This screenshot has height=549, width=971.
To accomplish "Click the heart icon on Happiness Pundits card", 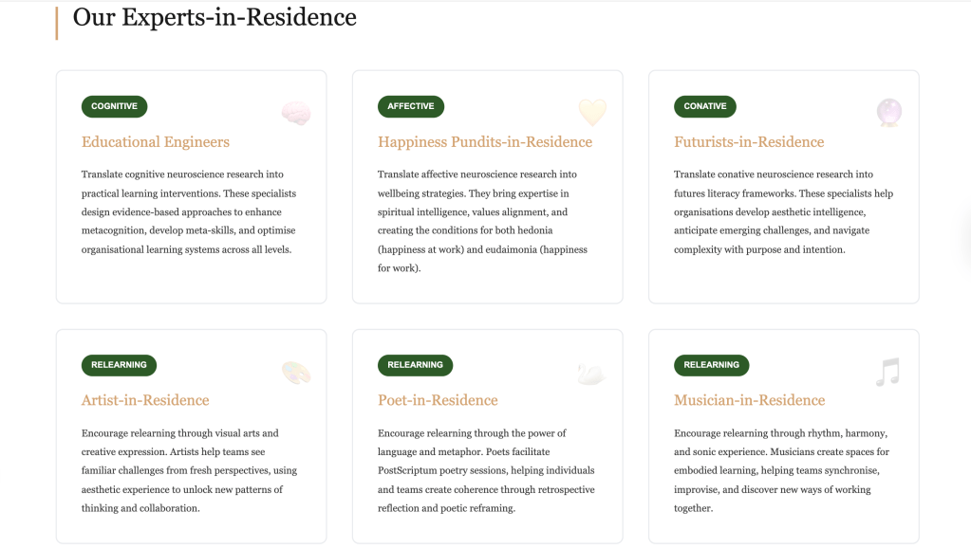I will click(592, 114).
